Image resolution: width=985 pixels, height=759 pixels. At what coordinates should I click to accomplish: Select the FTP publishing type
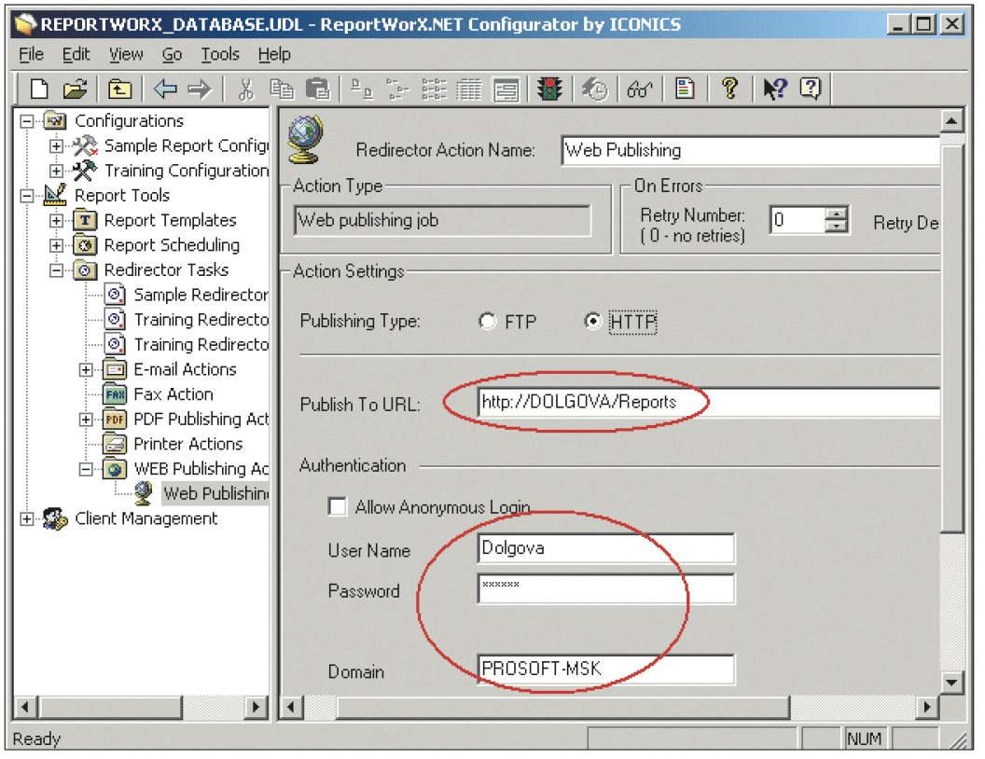click(x=488, y=322)
